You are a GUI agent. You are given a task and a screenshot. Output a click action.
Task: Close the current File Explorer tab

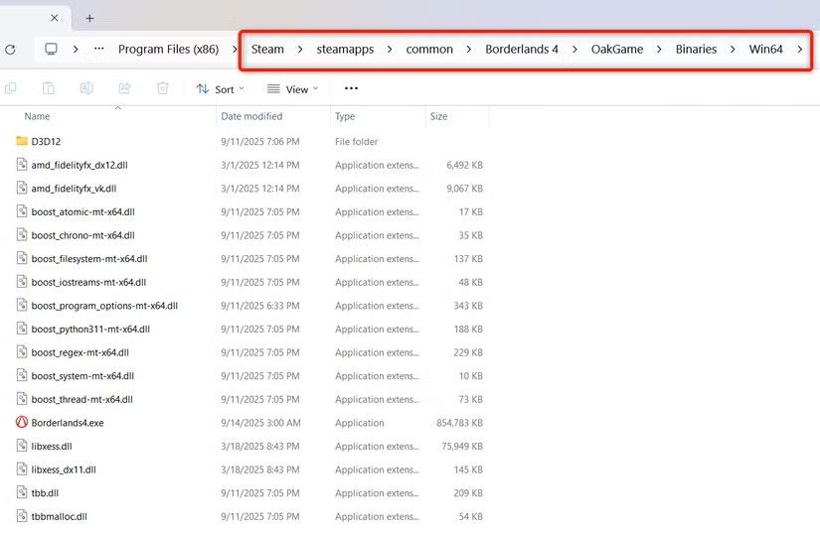pyautogui.click(x=55, y=18)
